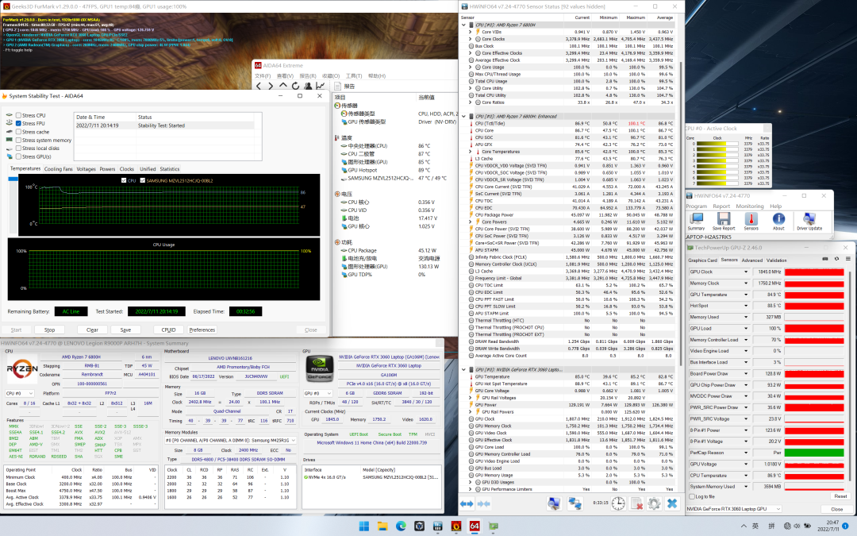
Task: Select the Graphics Card tab in GPU-Z
Action: 702,260
